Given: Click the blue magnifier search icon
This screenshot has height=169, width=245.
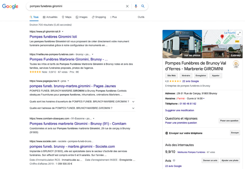Looking at the screenshot, I should tap(143, 6).
